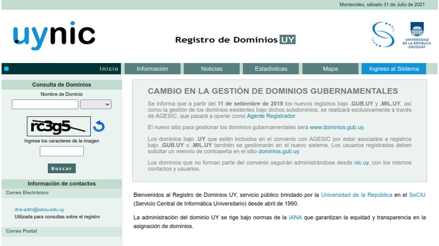The image size is (439, 246).
Task: Click the blue square beside Inicio
Action: pos(6,69)
